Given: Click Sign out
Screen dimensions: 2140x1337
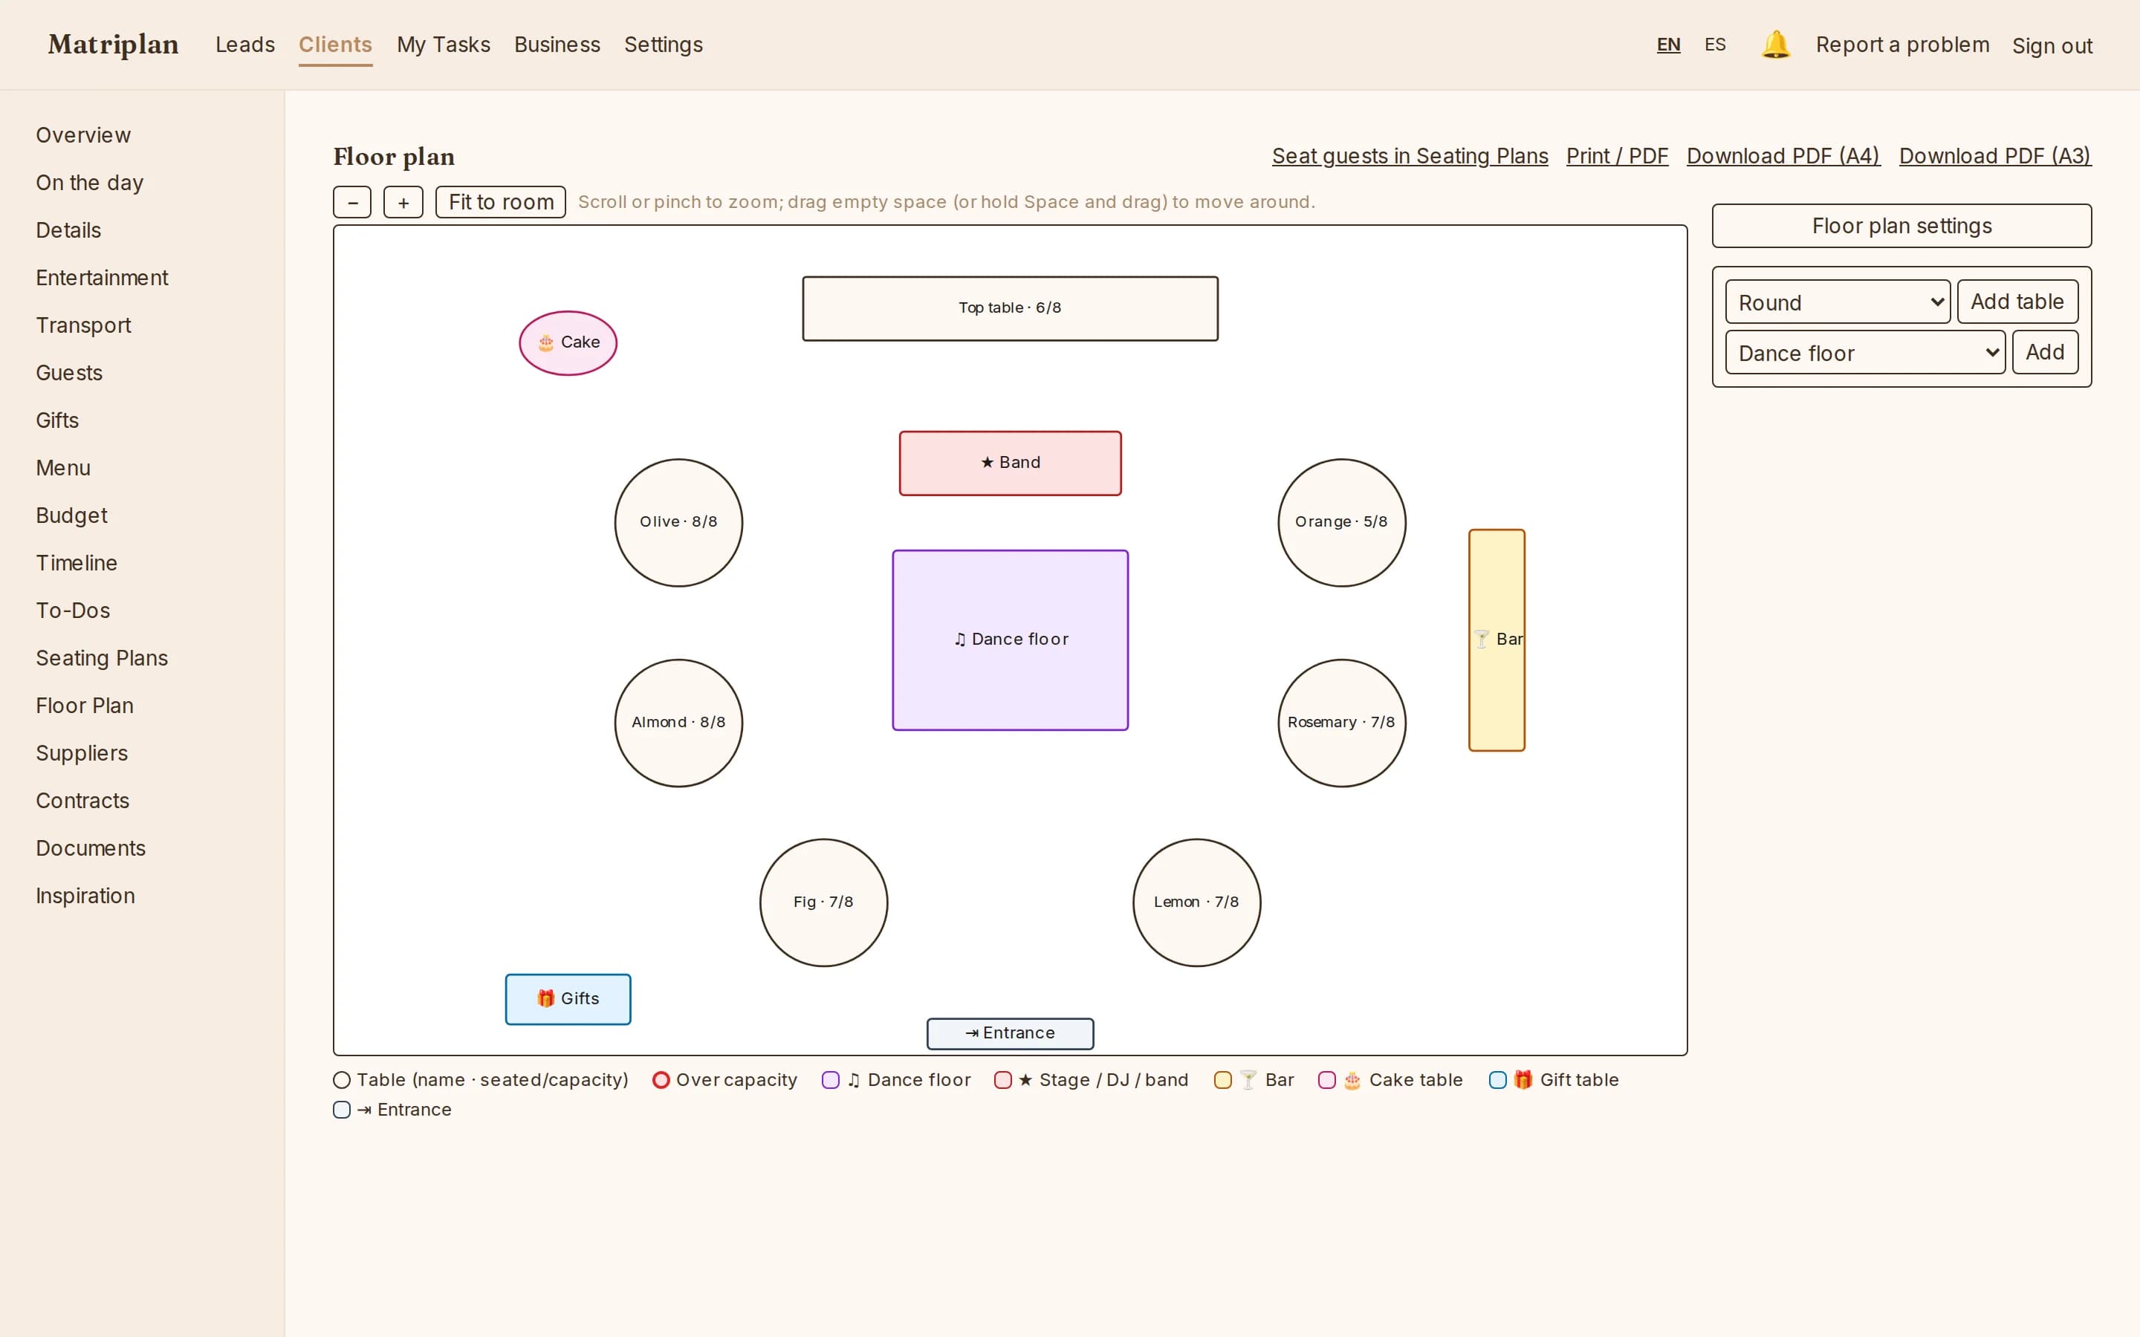Looking at the screenshot, I should (2052, 46).
